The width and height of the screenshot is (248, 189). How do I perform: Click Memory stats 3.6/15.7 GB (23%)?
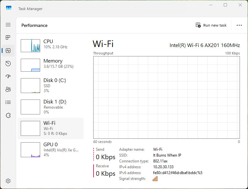[x=59, y=66]
